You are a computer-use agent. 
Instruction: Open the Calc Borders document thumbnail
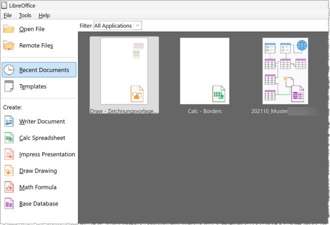pyautogui.click(x=204, y=71)
